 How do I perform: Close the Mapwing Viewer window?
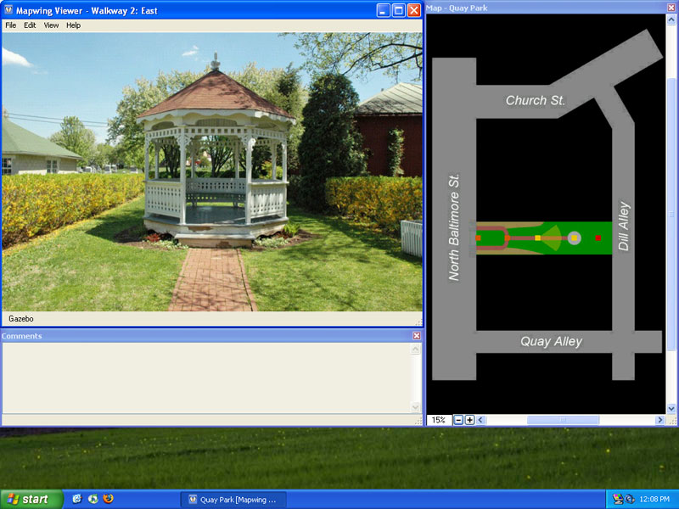click(414, 10)
